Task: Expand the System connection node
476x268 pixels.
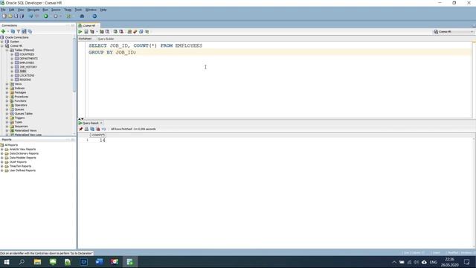Action: pos(2,42)
